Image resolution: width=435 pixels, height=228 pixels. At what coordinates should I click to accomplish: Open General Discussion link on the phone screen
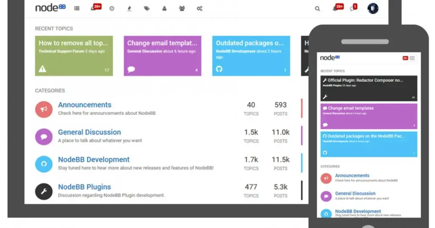tap(355, 193)
